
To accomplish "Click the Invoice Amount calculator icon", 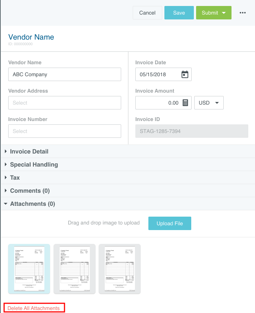I will [185, 103].
